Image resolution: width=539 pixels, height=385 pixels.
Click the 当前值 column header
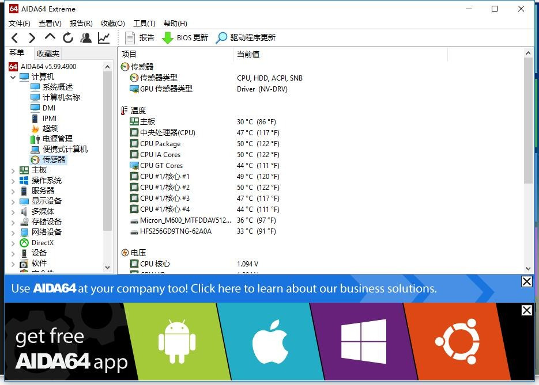(248, 54)
